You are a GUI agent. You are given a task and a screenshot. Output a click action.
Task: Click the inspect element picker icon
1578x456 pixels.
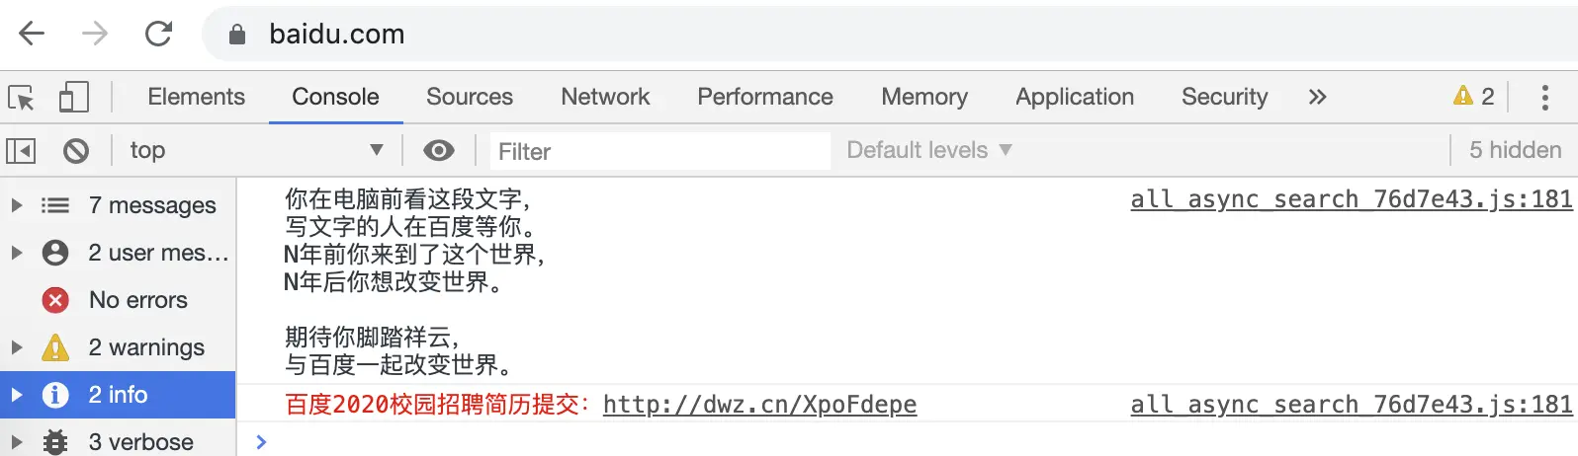[x=21, y=98]
